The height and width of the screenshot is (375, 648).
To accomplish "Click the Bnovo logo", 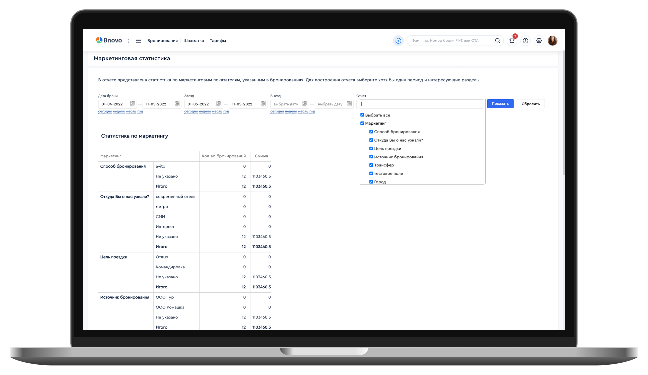I will [x=109, y=40].
